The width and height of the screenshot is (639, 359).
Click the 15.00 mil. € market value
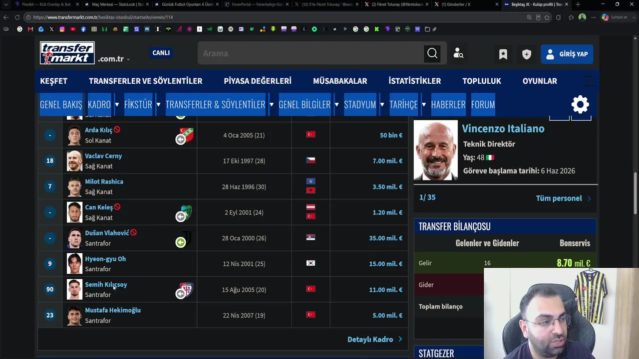[385, 264]
